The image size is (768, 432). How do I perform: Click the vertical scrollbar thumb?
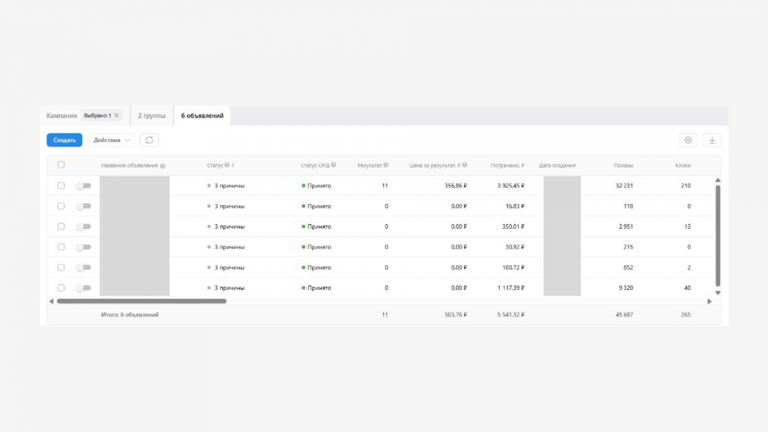pos(718,235)
